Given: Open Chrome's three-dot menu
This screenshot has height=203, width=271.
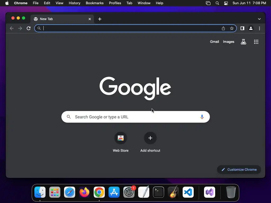Looking at the screenshot, I should pos(259,28).
